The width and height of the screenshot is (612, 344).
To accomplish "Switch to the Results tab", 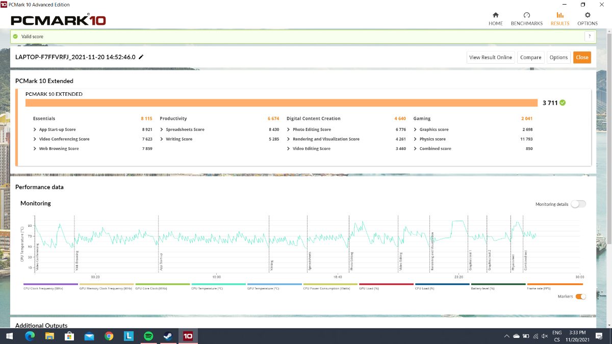I will pyautogui.click(x=559, y=19).
